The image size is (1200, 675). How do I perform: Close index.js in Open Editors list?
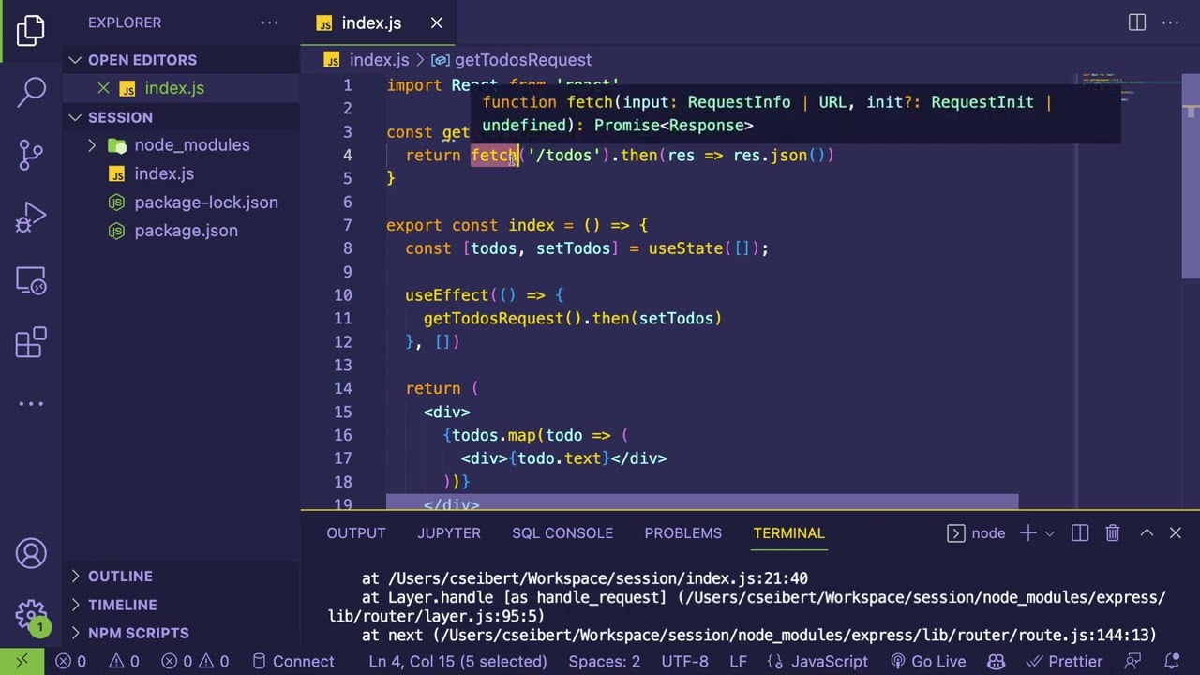click(103, 88)
